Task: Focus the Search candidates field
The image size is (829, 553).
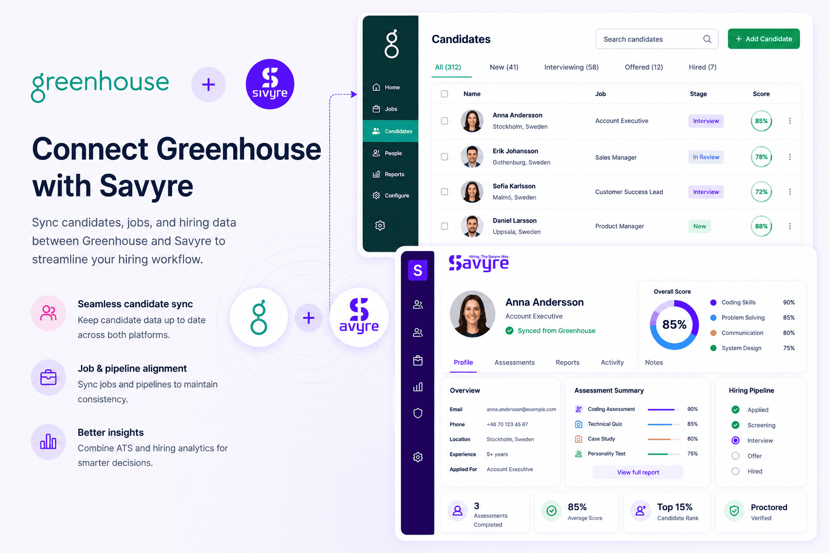Action: tap(657, 39)
